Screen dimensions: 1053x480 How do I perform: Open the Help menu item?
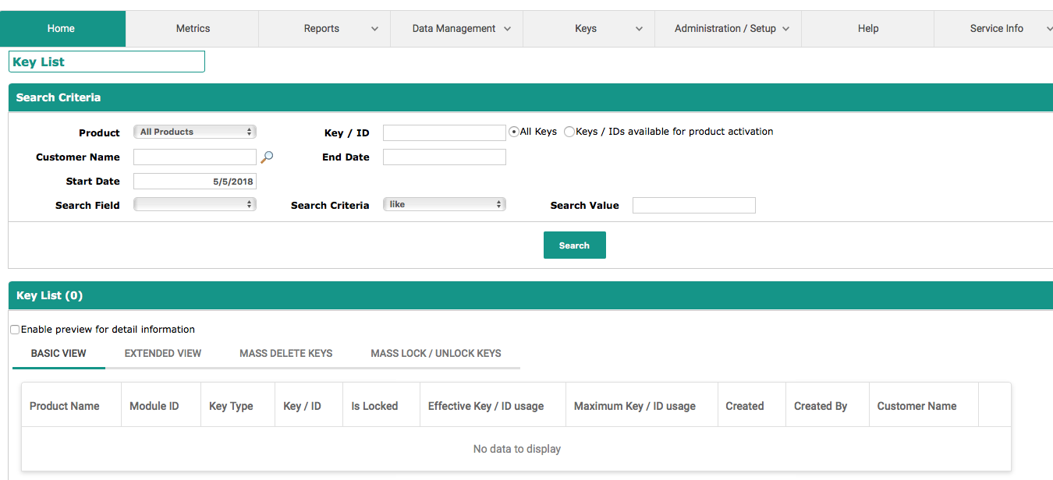[867, 29]
